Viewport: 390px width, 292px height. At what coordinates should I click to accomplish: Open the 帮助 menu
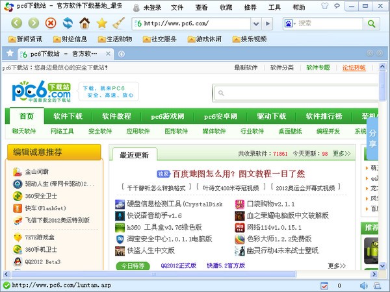pyautogui.click(x=299, y=8)
